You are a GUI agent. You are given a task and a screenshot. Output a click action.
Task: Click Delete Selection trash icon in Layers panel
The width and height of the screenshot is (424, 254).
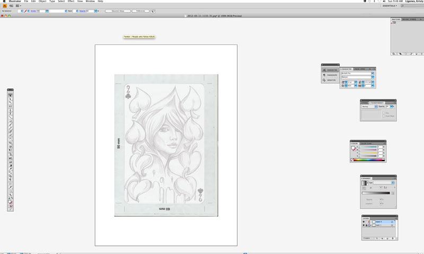pyautogui.click(x=393, y=238)
